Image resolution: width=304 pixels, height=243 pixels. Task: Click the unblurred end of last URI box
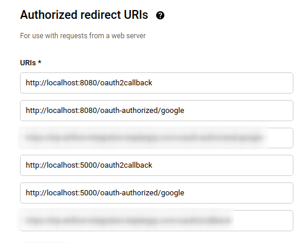coord(263,221)
